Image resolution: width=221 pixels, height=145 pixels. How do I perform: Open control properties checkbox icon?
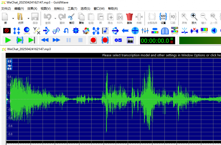tap(118, 40)
